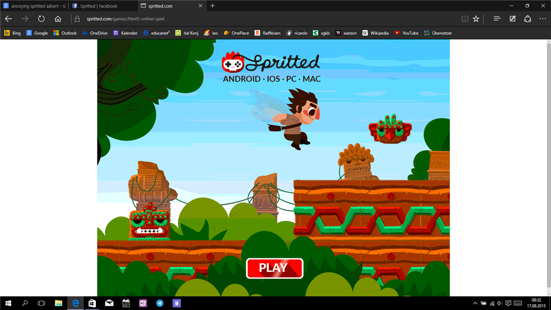Image resolution: width=551 pixels, height=310 pixels.
Task: Open Reading view icon
Action: point(464,19)
